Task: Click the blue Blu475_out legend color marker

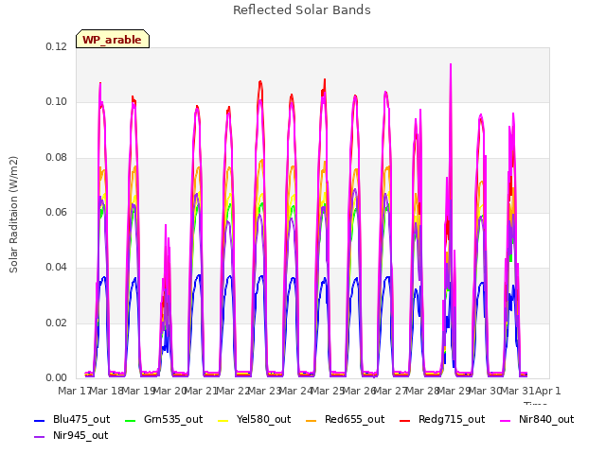Action: pyautogui.click(x=40, y=420)
